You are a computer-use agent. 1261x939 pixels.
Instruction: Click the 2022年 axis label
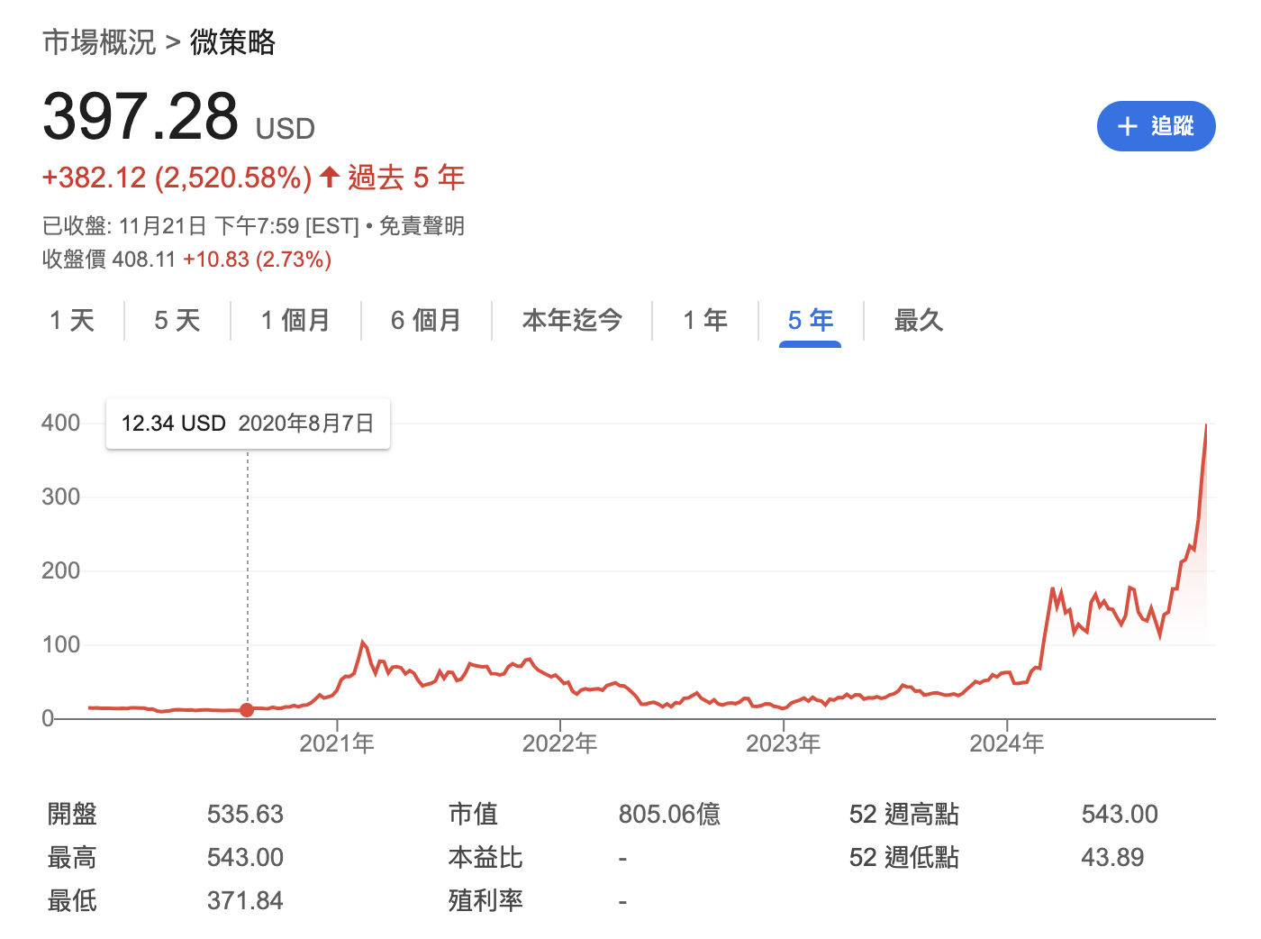point(559,743)
